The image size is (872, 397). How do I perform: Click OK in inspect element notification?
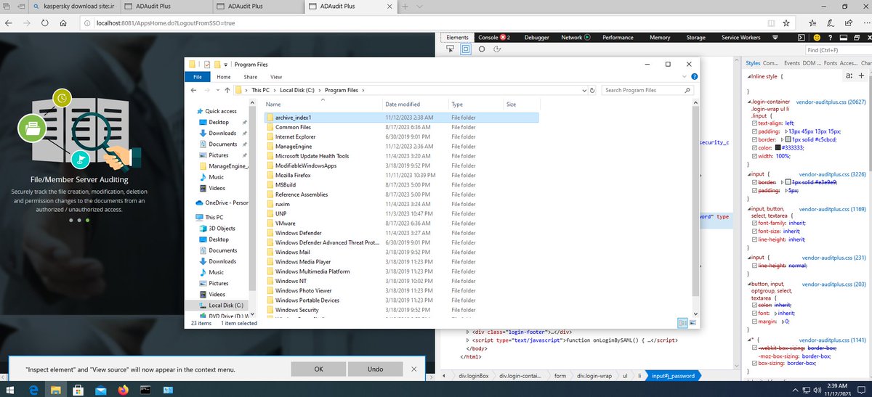click(x=318, y=369)
